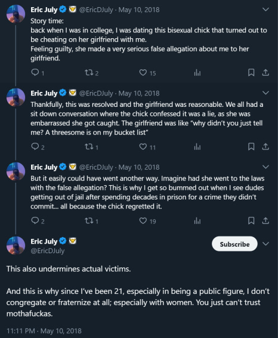Image resolution: width=278 pixels, height=338 pixels.
Task: Share the 'Thankfully, this was resolved' tweet
Action: pyautogui.click(x=265, y=146)
